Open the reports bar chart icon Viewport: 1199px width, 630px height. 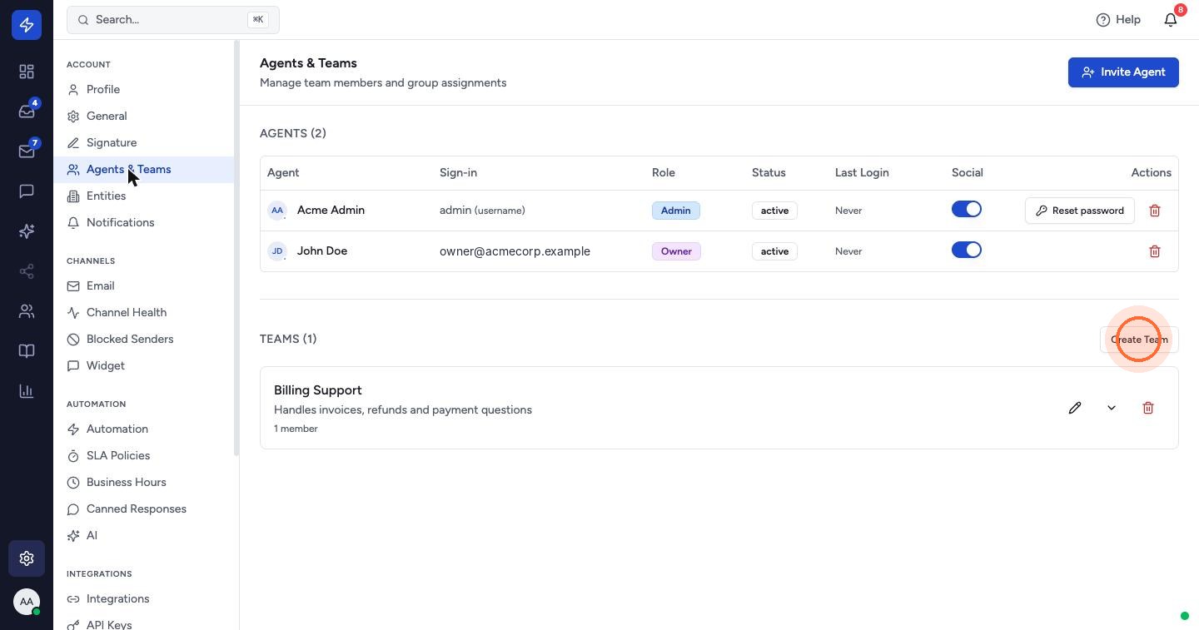[x=27, y=391]
